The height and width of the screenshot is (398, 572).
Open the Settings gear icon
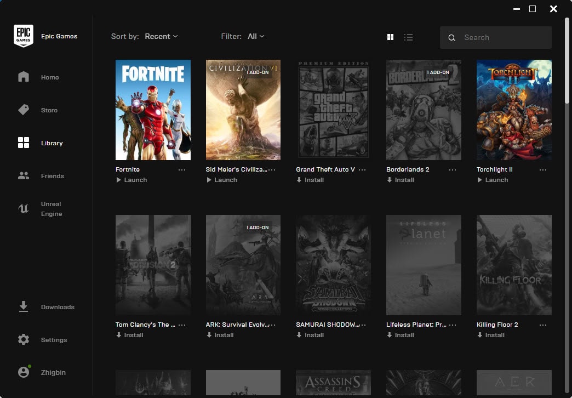(24, 339)
